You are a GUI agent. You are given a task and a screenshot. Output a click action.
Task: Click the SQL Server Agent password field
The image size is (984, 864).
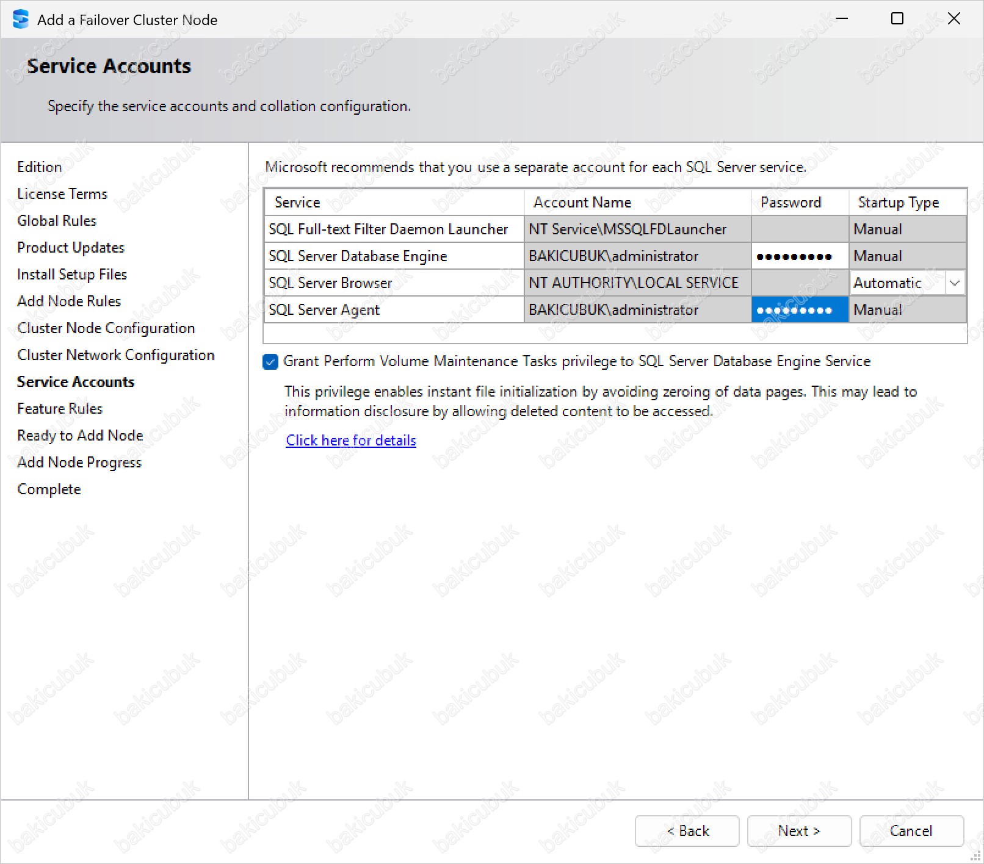799,310
